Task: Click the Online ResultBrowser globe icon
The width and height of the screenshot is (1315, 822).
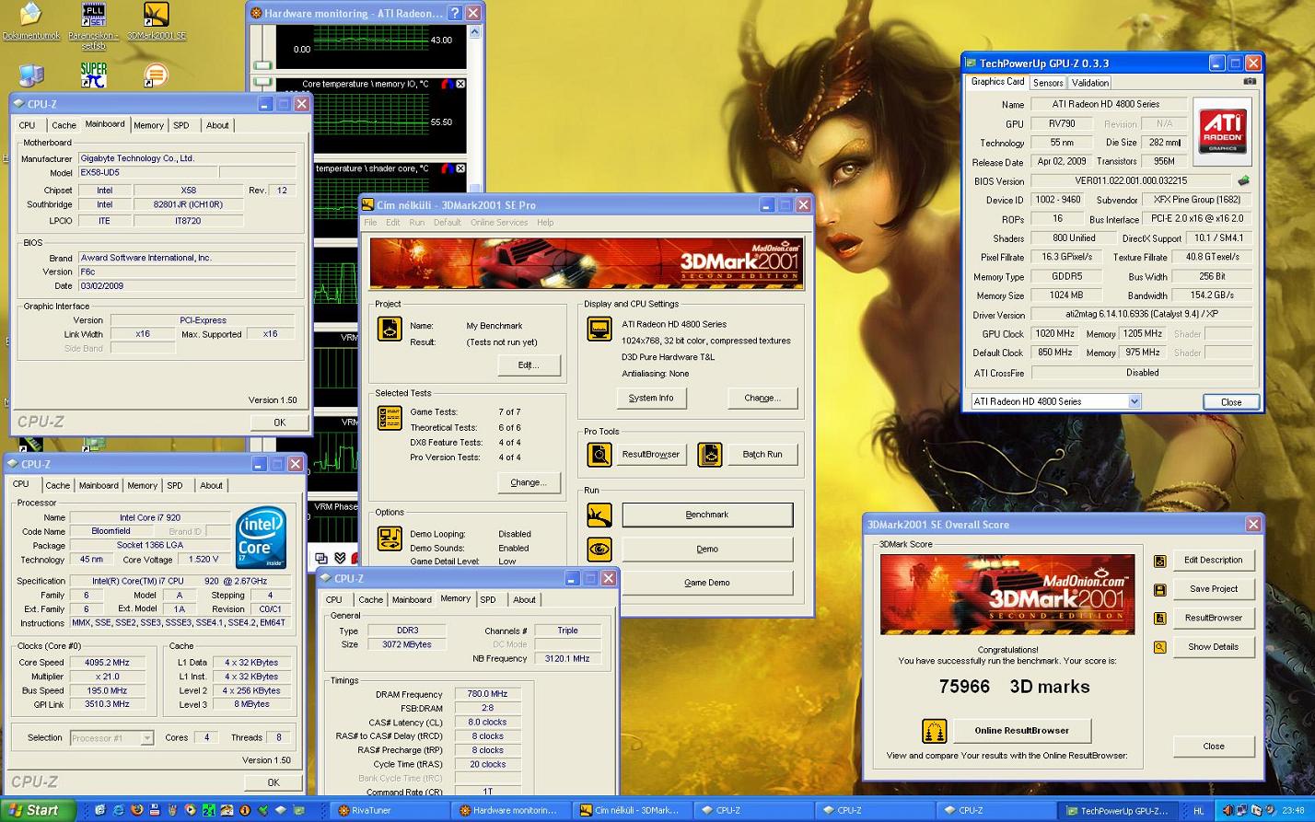Action: pyautogui.click(x=935, y=731)
